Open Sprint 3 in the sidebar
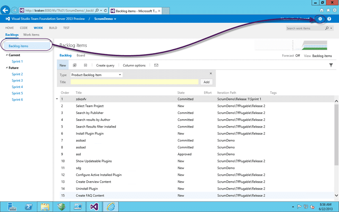Viewport: 339px width, 212px height. pyautogui.click(x=17, y=81)
